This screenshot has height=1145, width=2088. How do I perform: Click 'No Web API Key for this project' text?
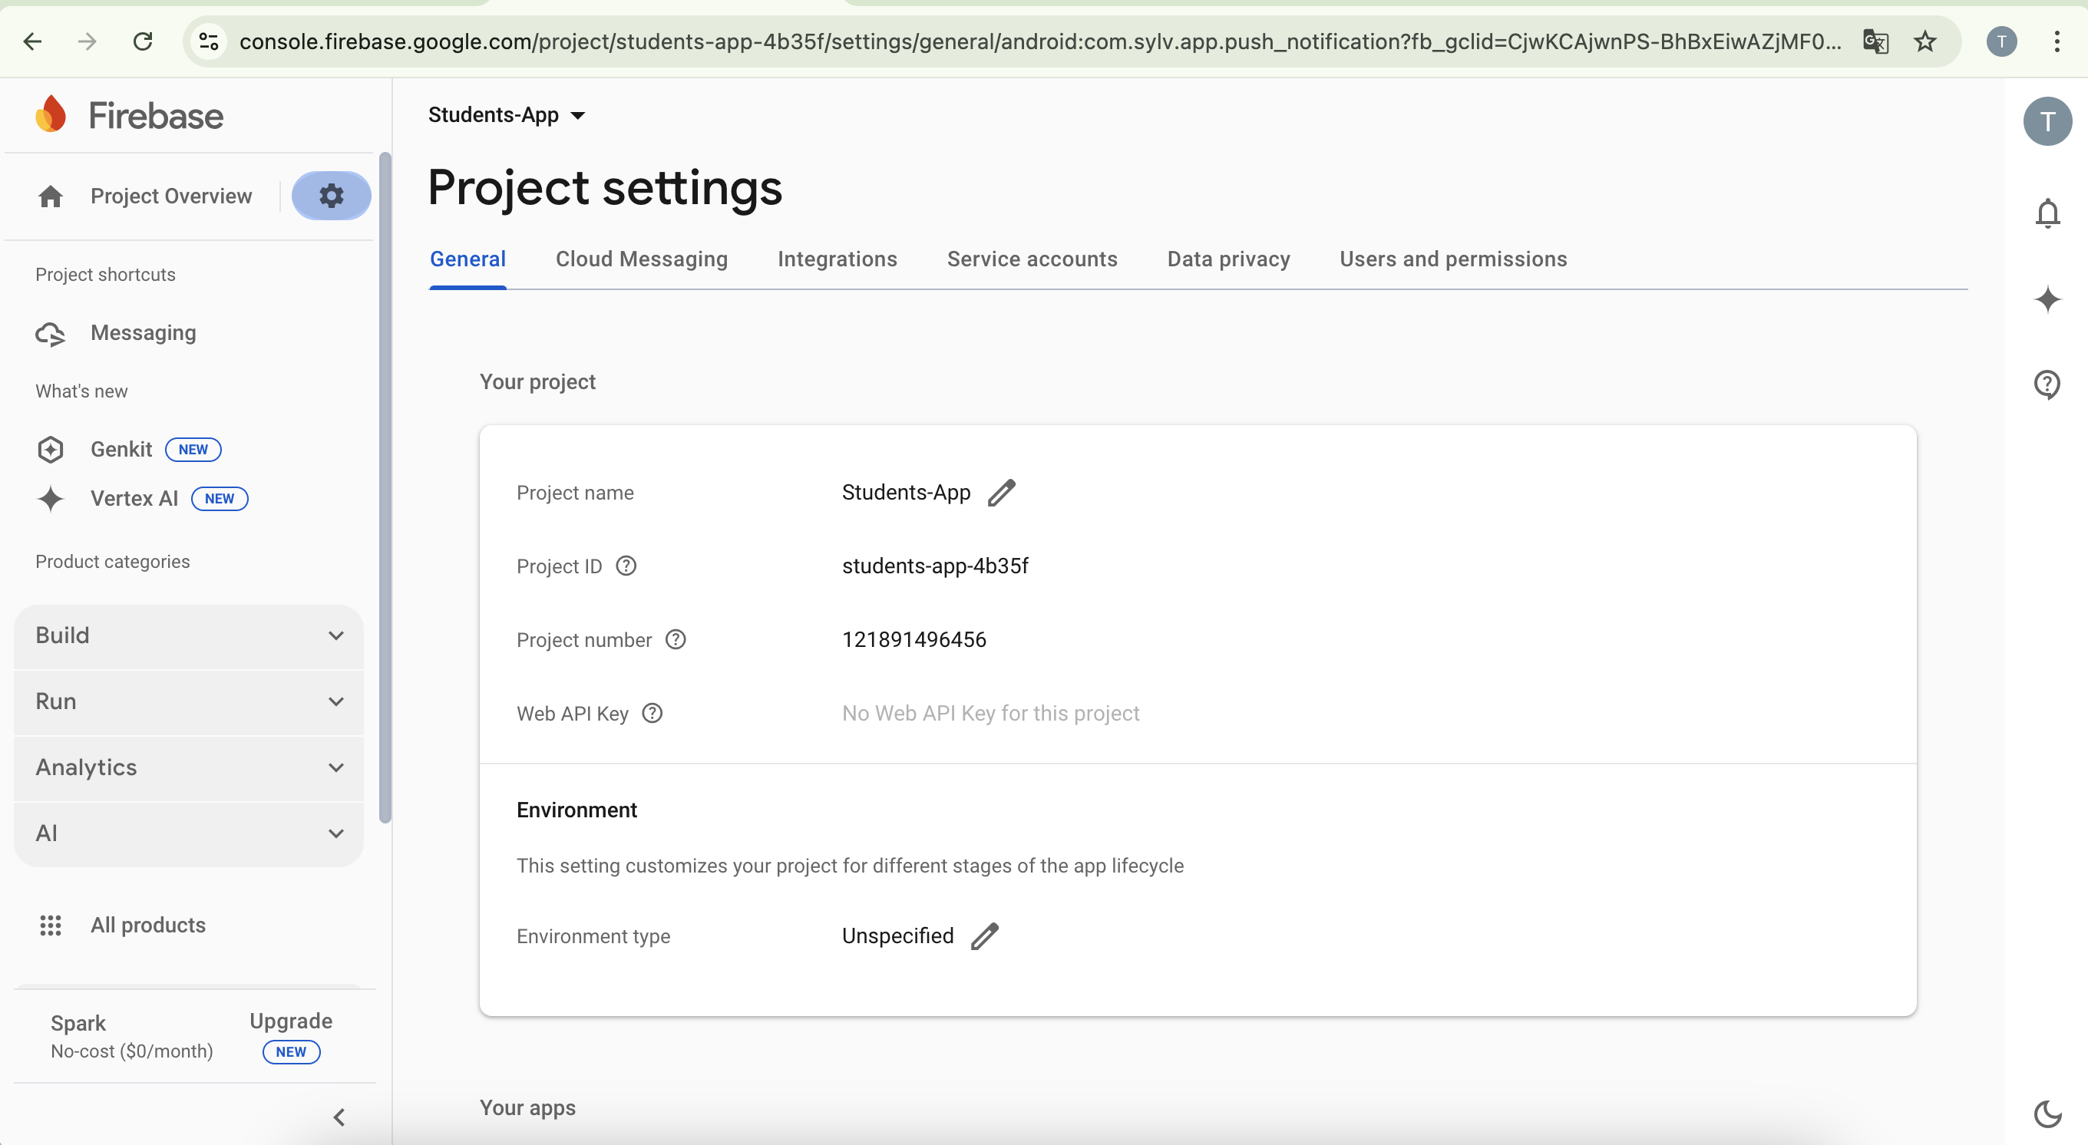coord(990,713)
